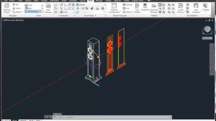The width and height of the screenshot is (216, 121).
Task: Switch to the 30x42 layout tab
Action: pyautogui.click(x=38, y=120)
